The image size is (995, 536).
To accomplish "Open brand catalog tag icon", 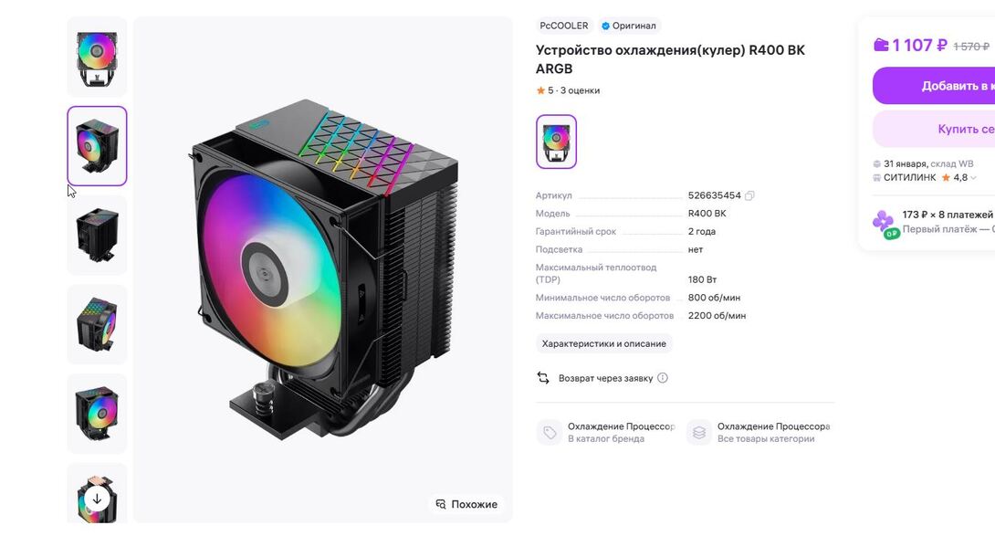I will point(550,433).
